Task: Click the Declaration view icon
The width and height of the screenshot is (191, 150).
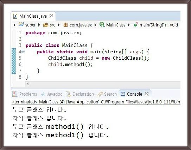Action: pyautogui.click(x=68, y=94)
